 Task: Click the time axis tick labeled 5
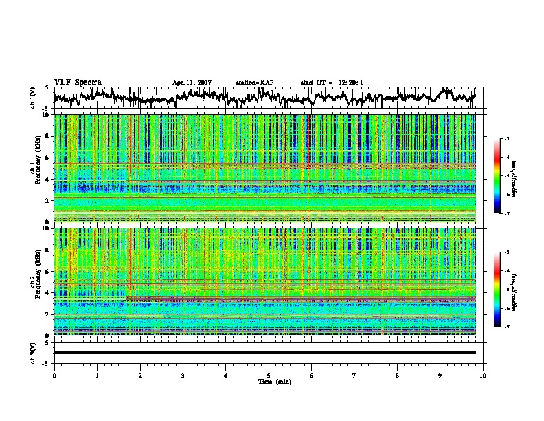tap(269, 376)
